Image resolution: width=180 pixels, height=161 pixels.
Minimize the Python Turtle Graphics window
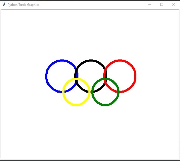coord(150,4)
